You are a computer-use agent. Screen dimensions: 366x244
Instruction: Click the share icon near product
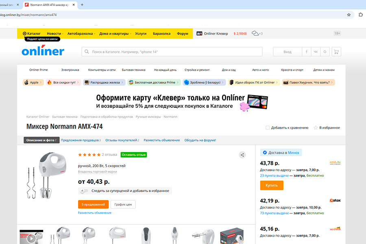click(242, 155)
